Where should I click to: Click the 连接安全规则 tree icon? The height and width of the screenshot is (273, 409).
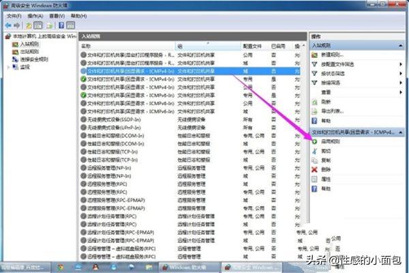(16, 59)
